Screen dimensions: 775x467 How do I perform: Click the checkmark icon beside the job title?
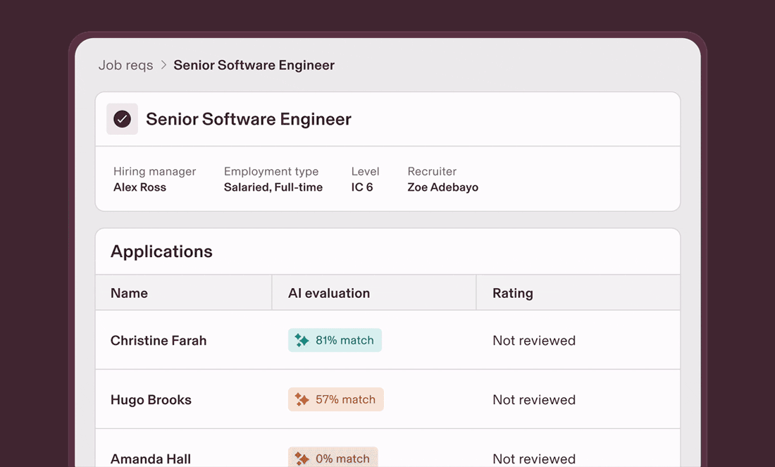point(122,118)
